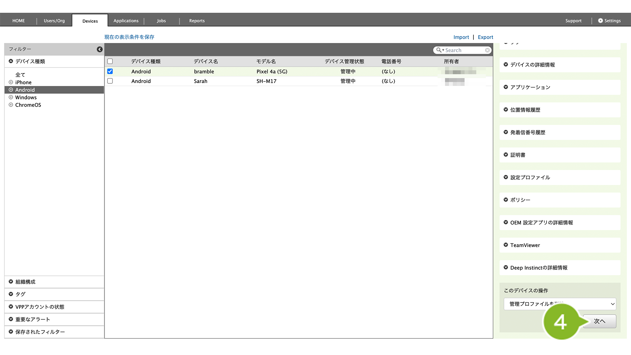
Task: Clear the search field with X icon
Action: (x=487, y=50)
